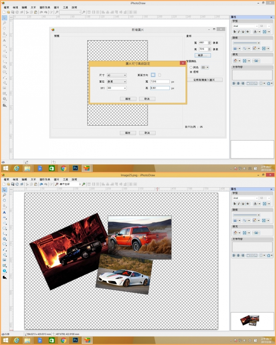This screenshot has width=276, height=345.
Task: Click the Paste clipboard icon in Image25.png window toolbar
Action: pyautogui.click(x=36, y=184)
